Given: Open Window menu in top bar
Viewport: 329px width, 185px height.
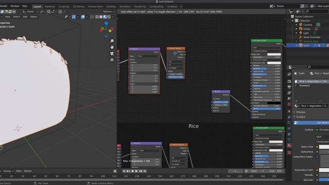Looking at the screenshot, I should point(15,6).
